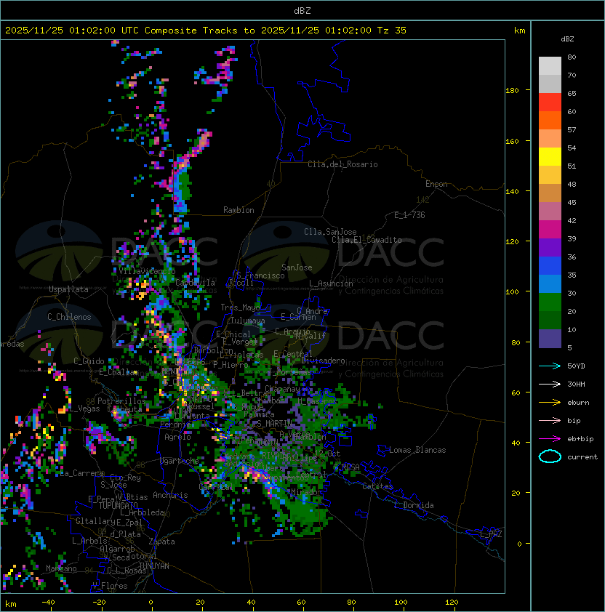Click the 'S_Francisco' label on the map
The width and height of the screenshot is (605, 612).
click(x=260, y=275)
